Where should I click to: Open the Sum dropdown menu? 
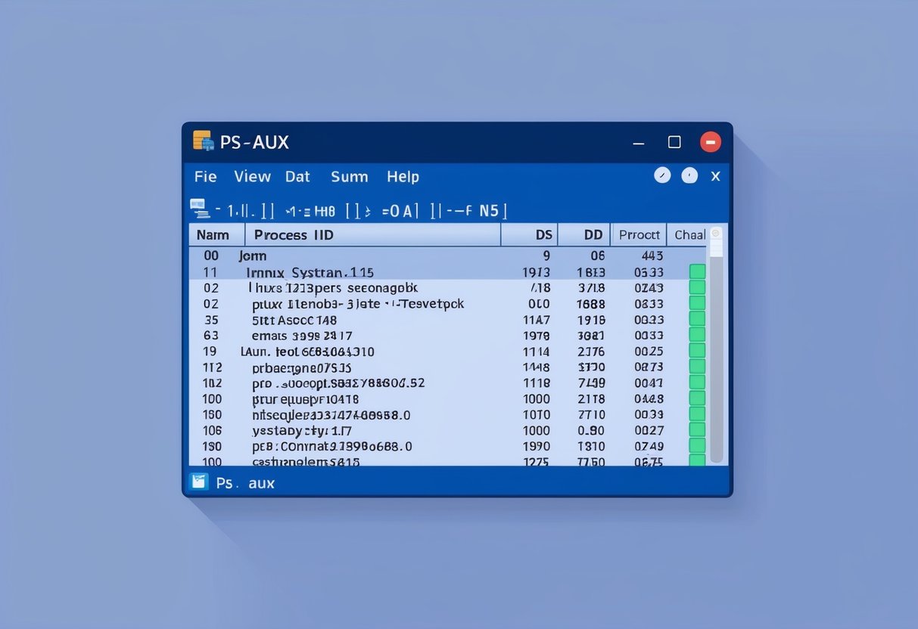349,176
